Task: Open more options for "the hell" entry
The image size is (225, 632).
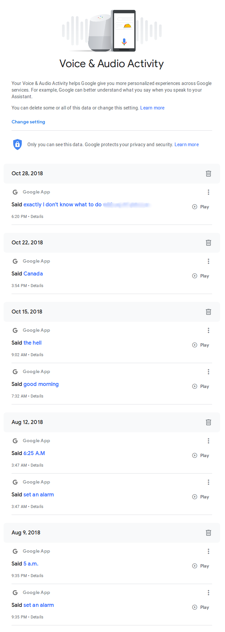Action: point(209,330)
